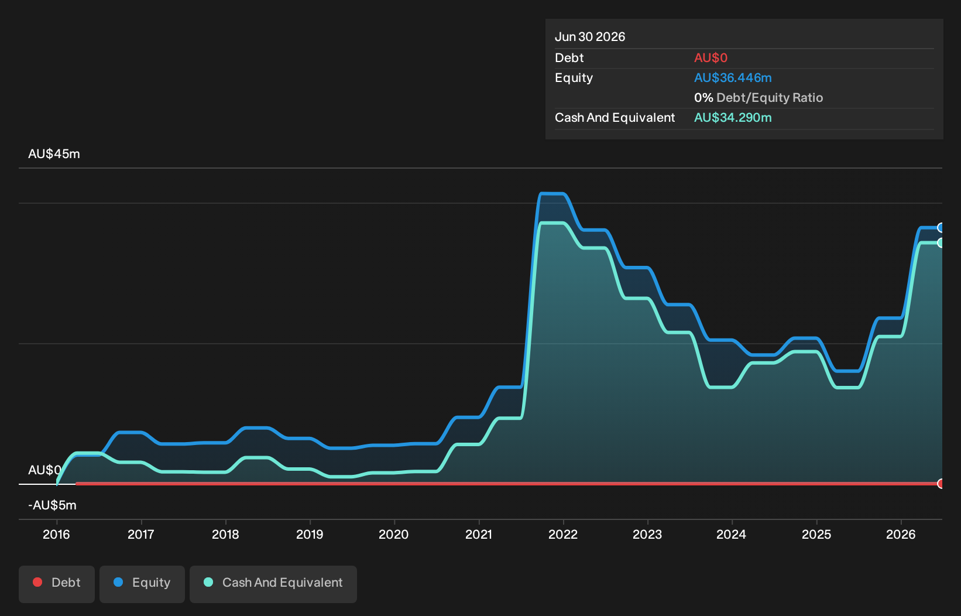The image size is (961, 616).
Task: Click the 0% Debt/Equity Ratio text
Action: pos(758,98)
